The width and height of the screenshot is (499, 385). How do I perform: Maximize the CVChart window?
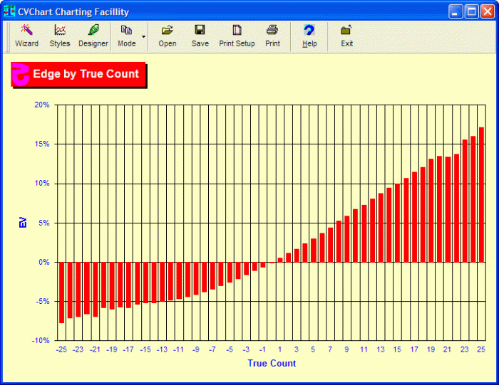[x=471, y=11]
